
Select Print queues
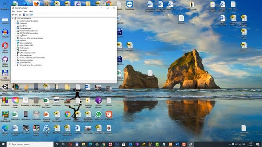pos(24,48)
